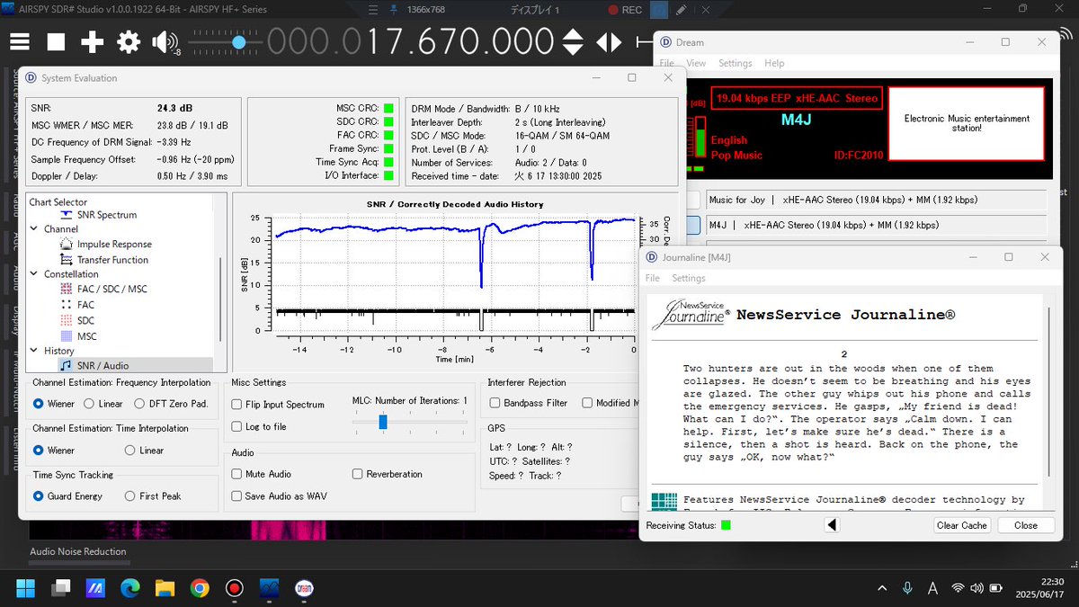Enable Reverberation checkbox
The width and height of the screenshot is (1079, 607).
[358, 474]
